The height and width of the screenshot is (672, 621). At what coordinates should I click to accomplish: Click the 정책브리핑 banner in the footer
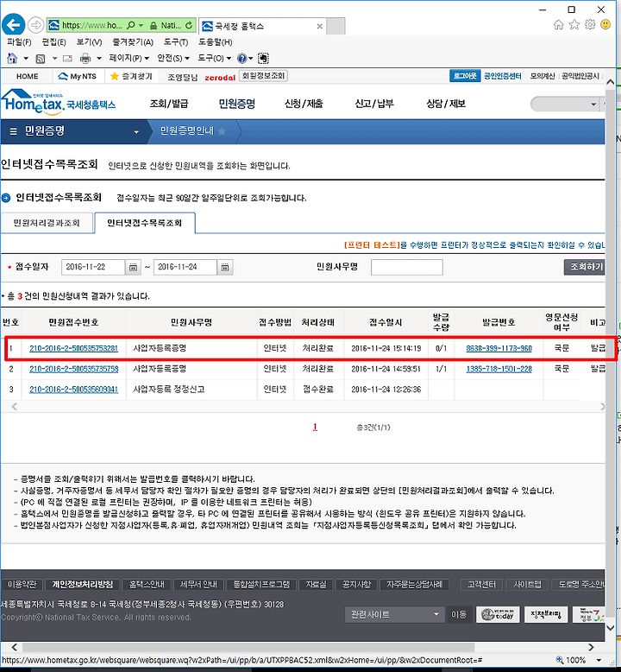[x=546, y=615]
